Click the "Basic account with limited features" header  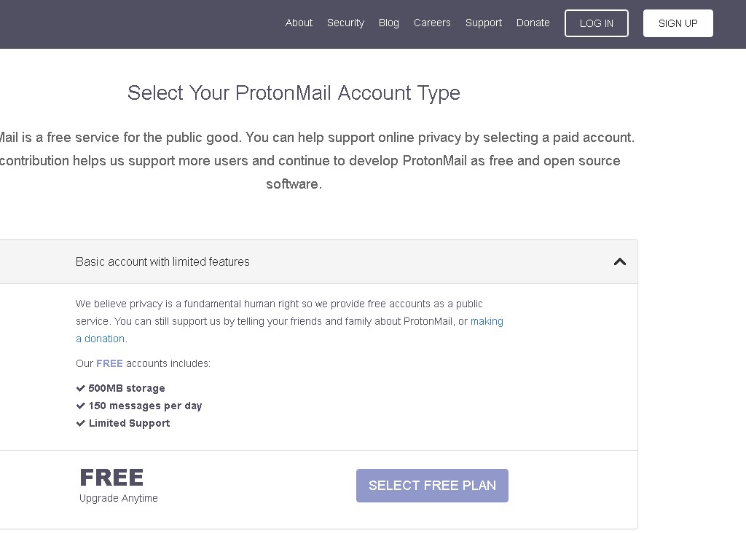point(162,261)
